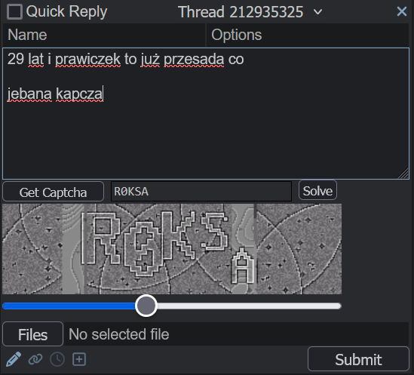Click the captcha slider handle
The height and width of the screenshot is (375, 414).
146,306
